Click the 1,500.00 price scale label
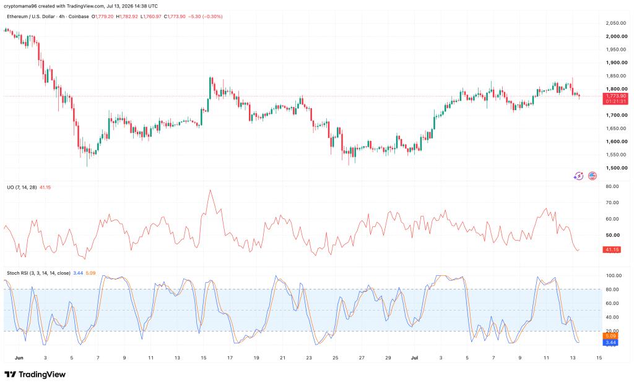Screen dimensions: 634x386 click(617, 168)
